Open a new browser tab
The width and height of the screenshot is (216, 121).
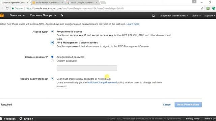coord(103,3)
